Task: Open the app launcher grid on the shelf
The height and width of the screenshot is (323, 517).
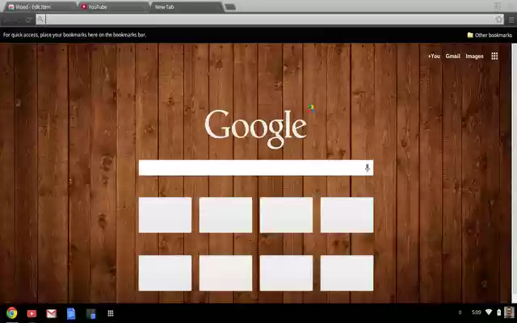Action: point(111,313)
